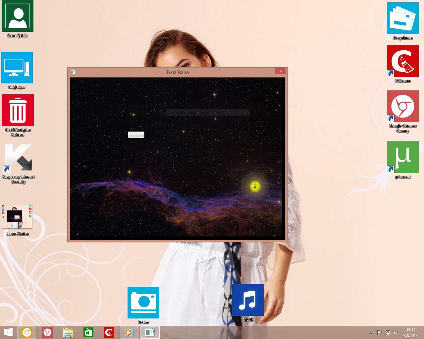Open the Ekran Alıntısı screenshot file

pos(17,217)
